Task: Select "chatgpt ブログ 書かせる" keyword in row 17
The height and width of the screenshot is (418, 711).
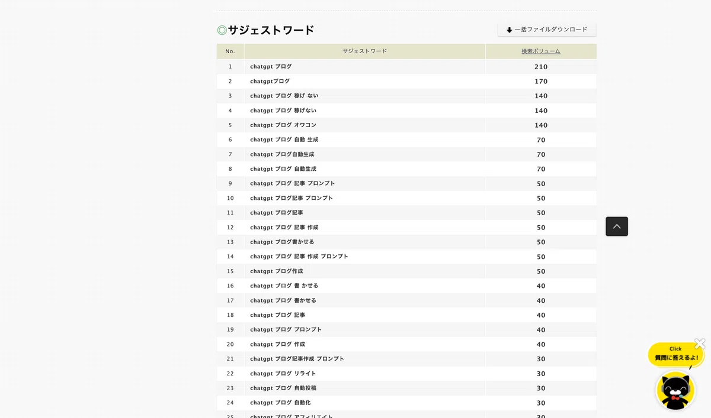Action: click(x=283, y=300)
